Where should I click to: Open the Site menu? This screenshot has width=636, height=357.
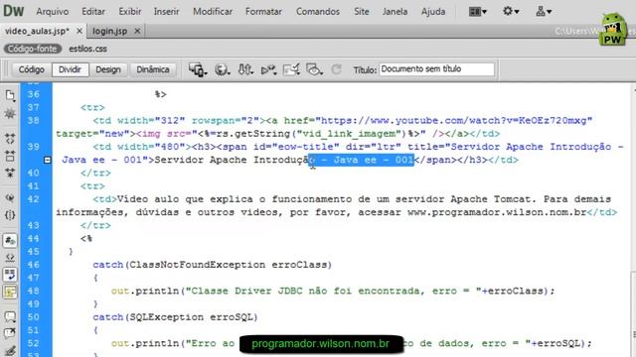click(362, 11)
